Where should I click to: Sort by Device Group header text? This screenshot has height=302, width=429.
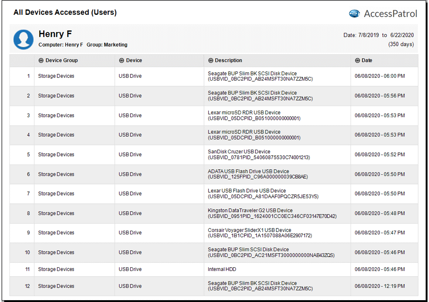coord(62,61)
